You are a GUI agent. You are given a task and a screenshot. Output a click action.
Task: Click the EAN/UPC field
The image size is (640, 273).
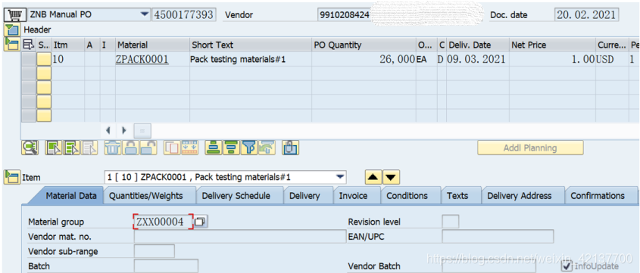coord(498,237)
